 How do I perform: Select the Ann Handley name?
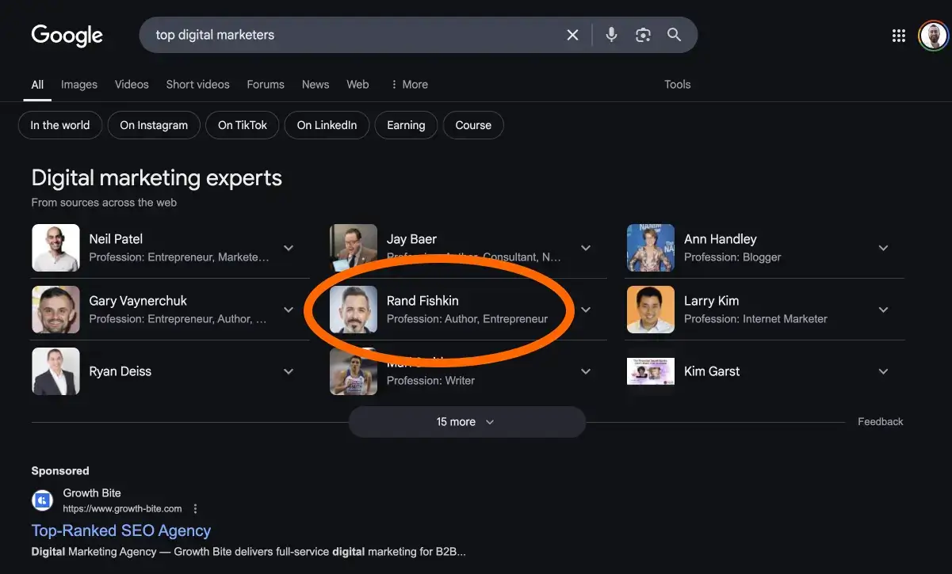click(x=721, y=239)
